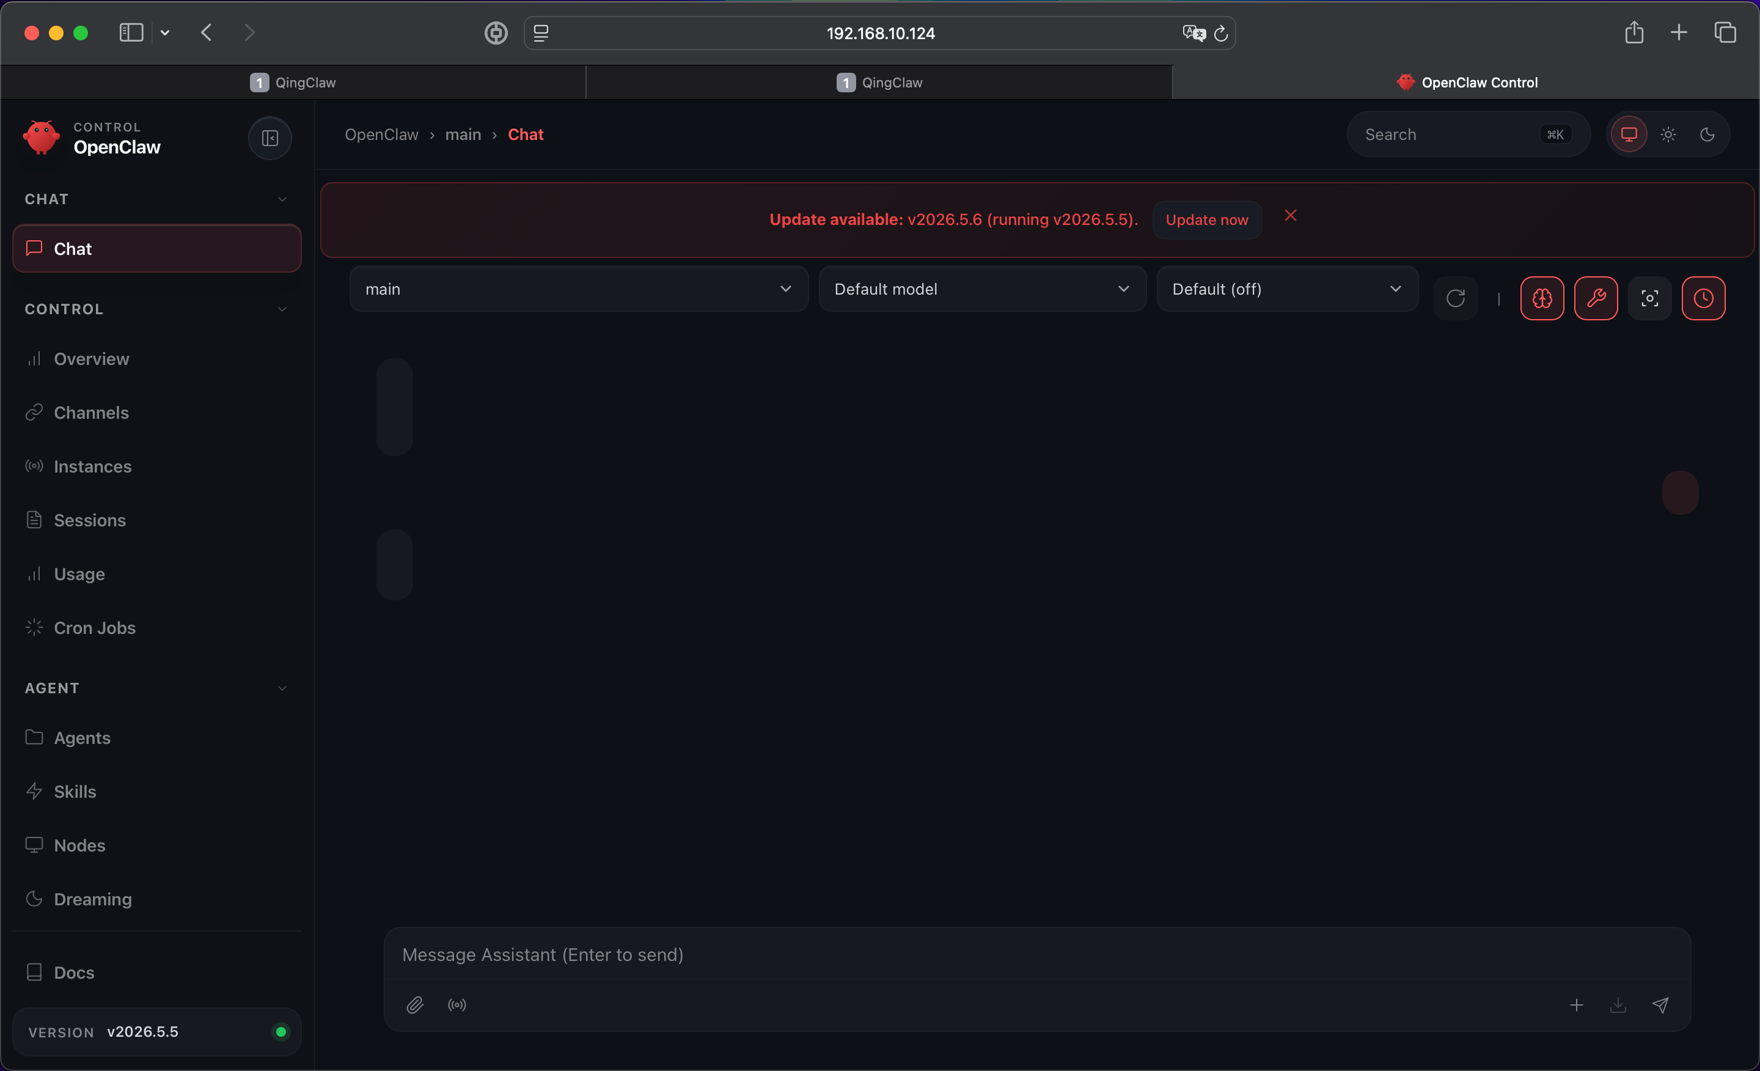The height and width of the screenshot is (1071, 1760).
Task: Show Safari tab overview
Action: (x=1725, y=33)
